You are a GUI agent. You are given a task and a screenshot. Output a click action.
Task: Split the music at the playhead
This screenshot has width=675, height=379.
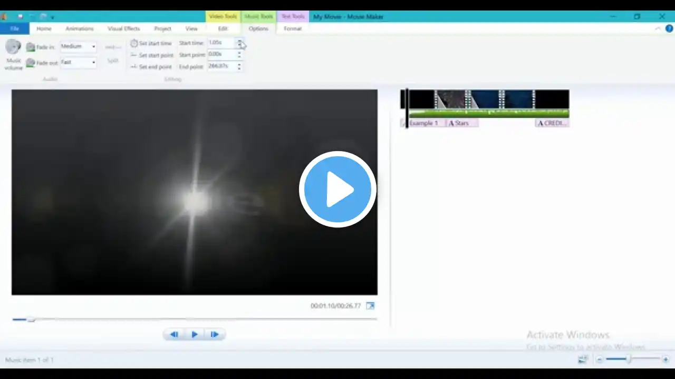[113, 53]
